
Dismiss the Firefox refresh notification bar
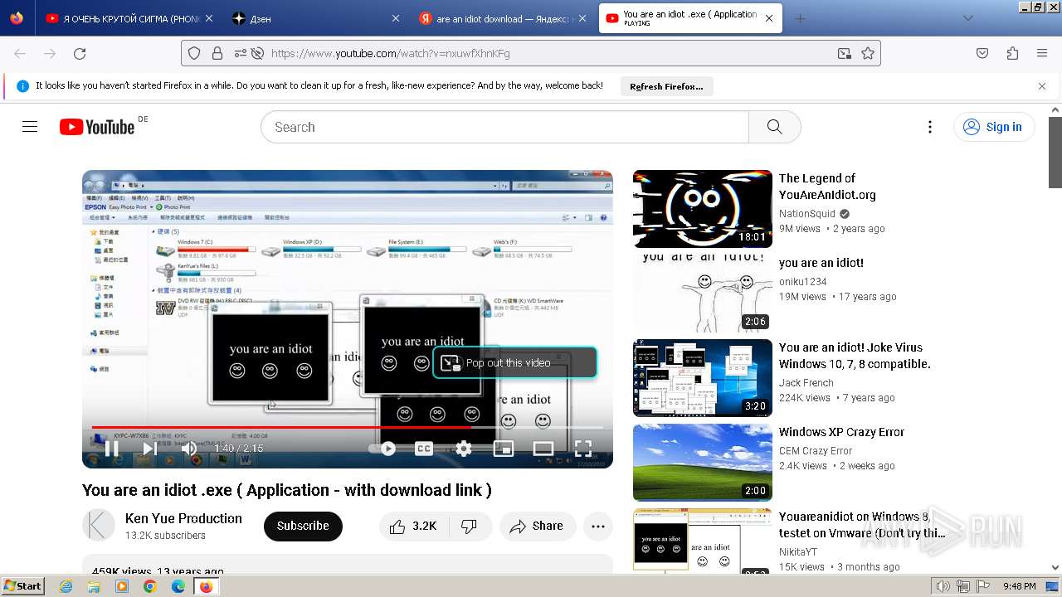1042,86
